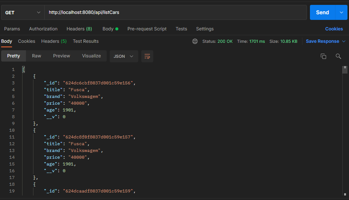Screen dimensions: 349x200
Task: Select the Visualize view mode
Action: pyautogui.click(x=91, y=56)
